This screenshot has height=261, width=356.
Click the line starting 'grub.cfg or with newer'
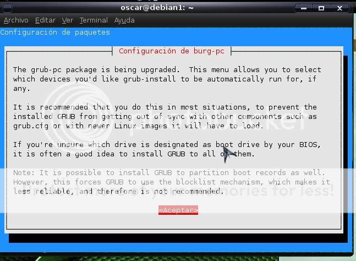(138, 126)
